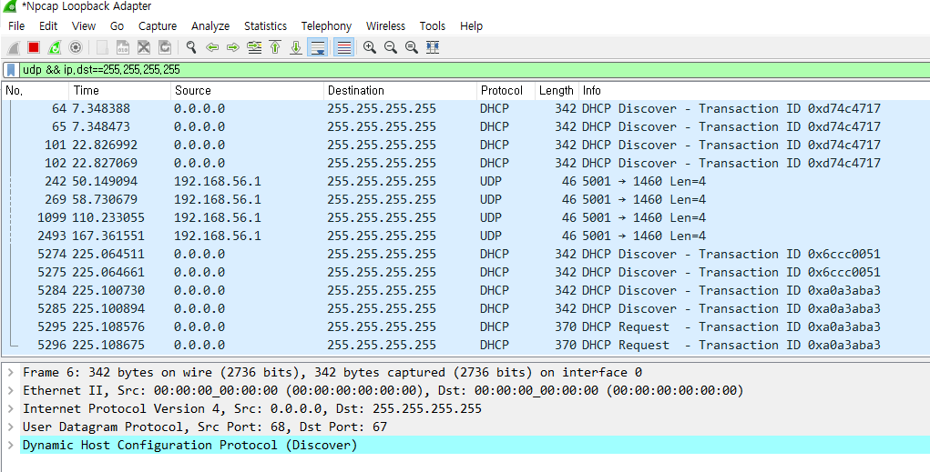Go to the previous packet arrow
930x472 pixels.
211,47
